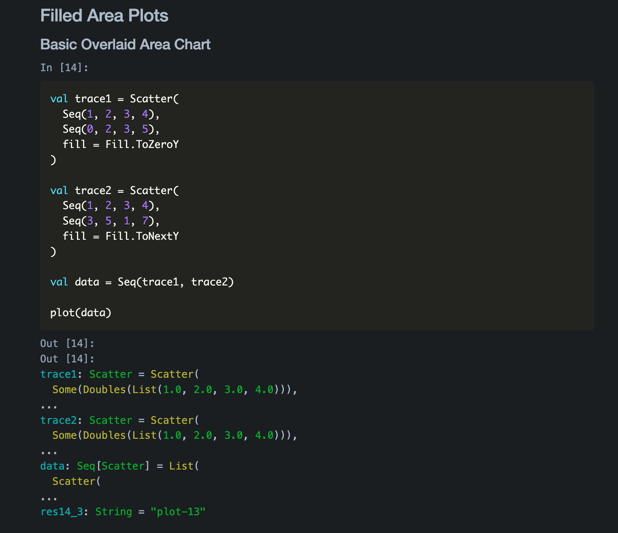Click the "data: Seq[Scatter] = List(" output line
Viewport: 618px width, 533px height.
119,466
